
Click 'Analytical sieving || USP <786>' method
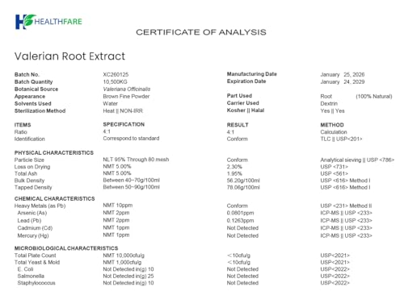pyautogui.click(x=357, y=160)
